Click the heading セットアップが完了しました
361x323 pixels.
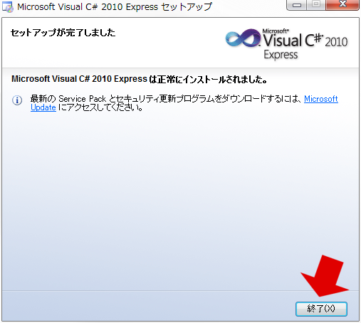click(x=63, y=33)
